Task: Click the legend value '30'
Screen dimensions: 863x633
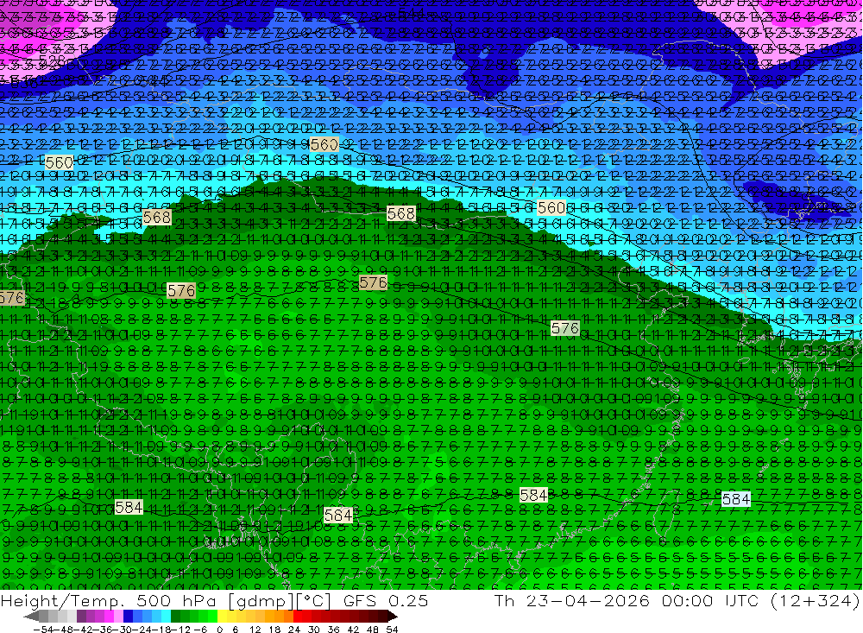Action: [314, 630]
